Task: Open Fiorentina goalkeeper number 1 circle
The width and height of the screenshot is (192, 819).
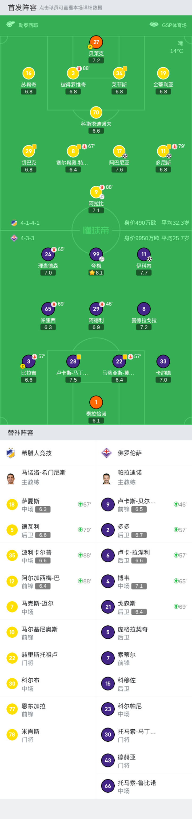Action: pos(96,402)
